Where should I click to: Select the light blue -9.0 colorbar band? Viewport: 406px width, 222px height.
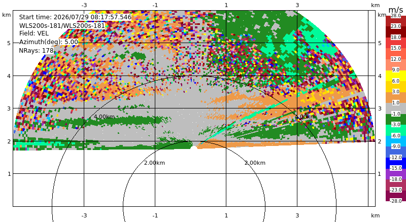click(x=396, y=141)
